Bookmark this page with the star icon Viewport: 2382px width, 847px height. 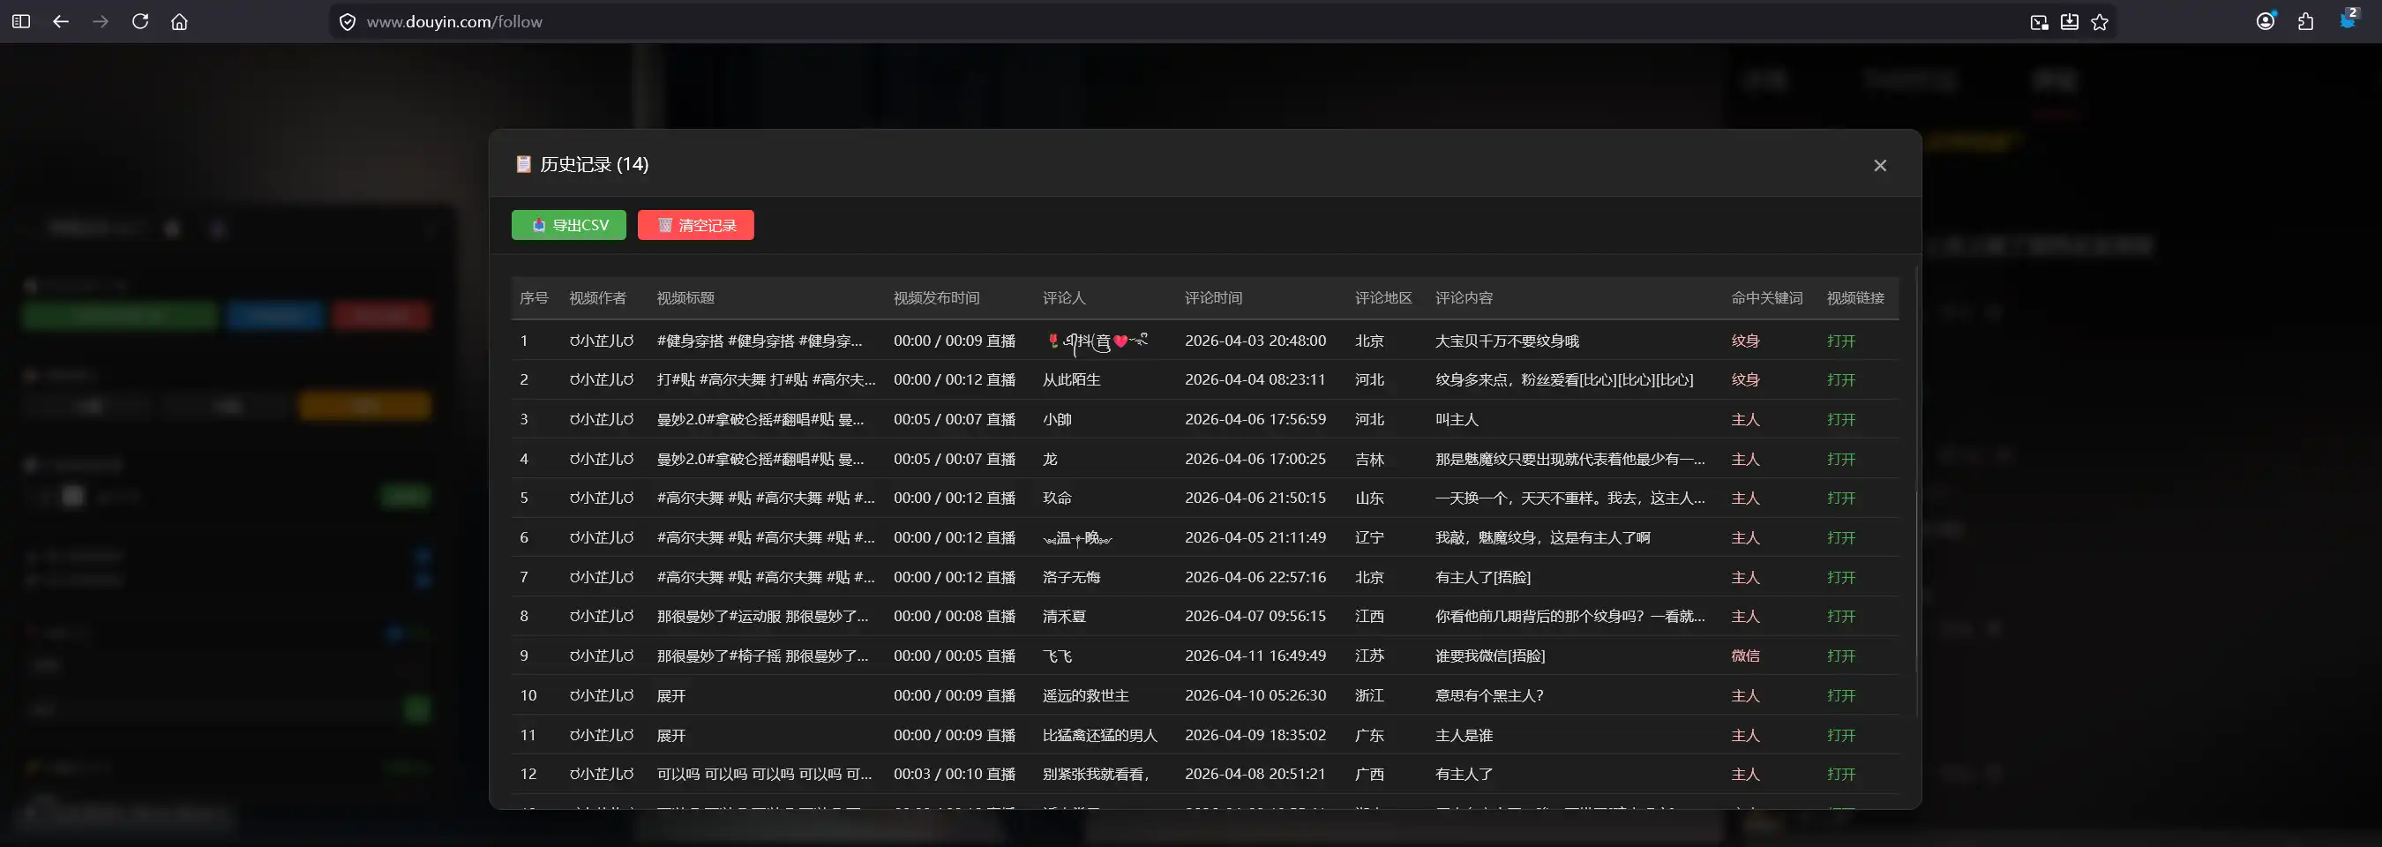(x=2099, y=22)
